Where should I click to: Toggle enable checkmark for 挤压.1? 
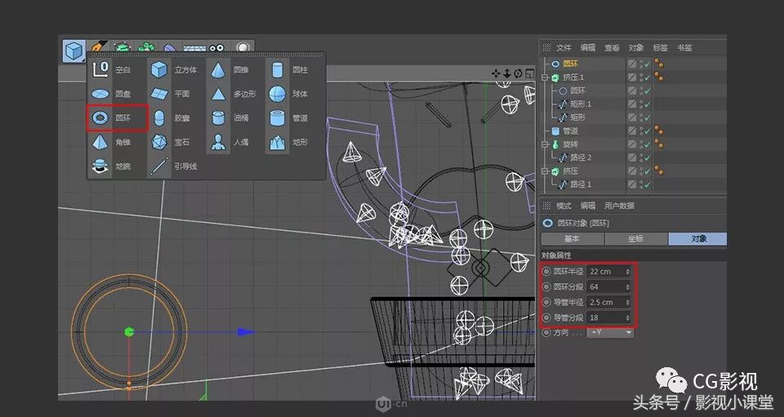coord(648,78)
